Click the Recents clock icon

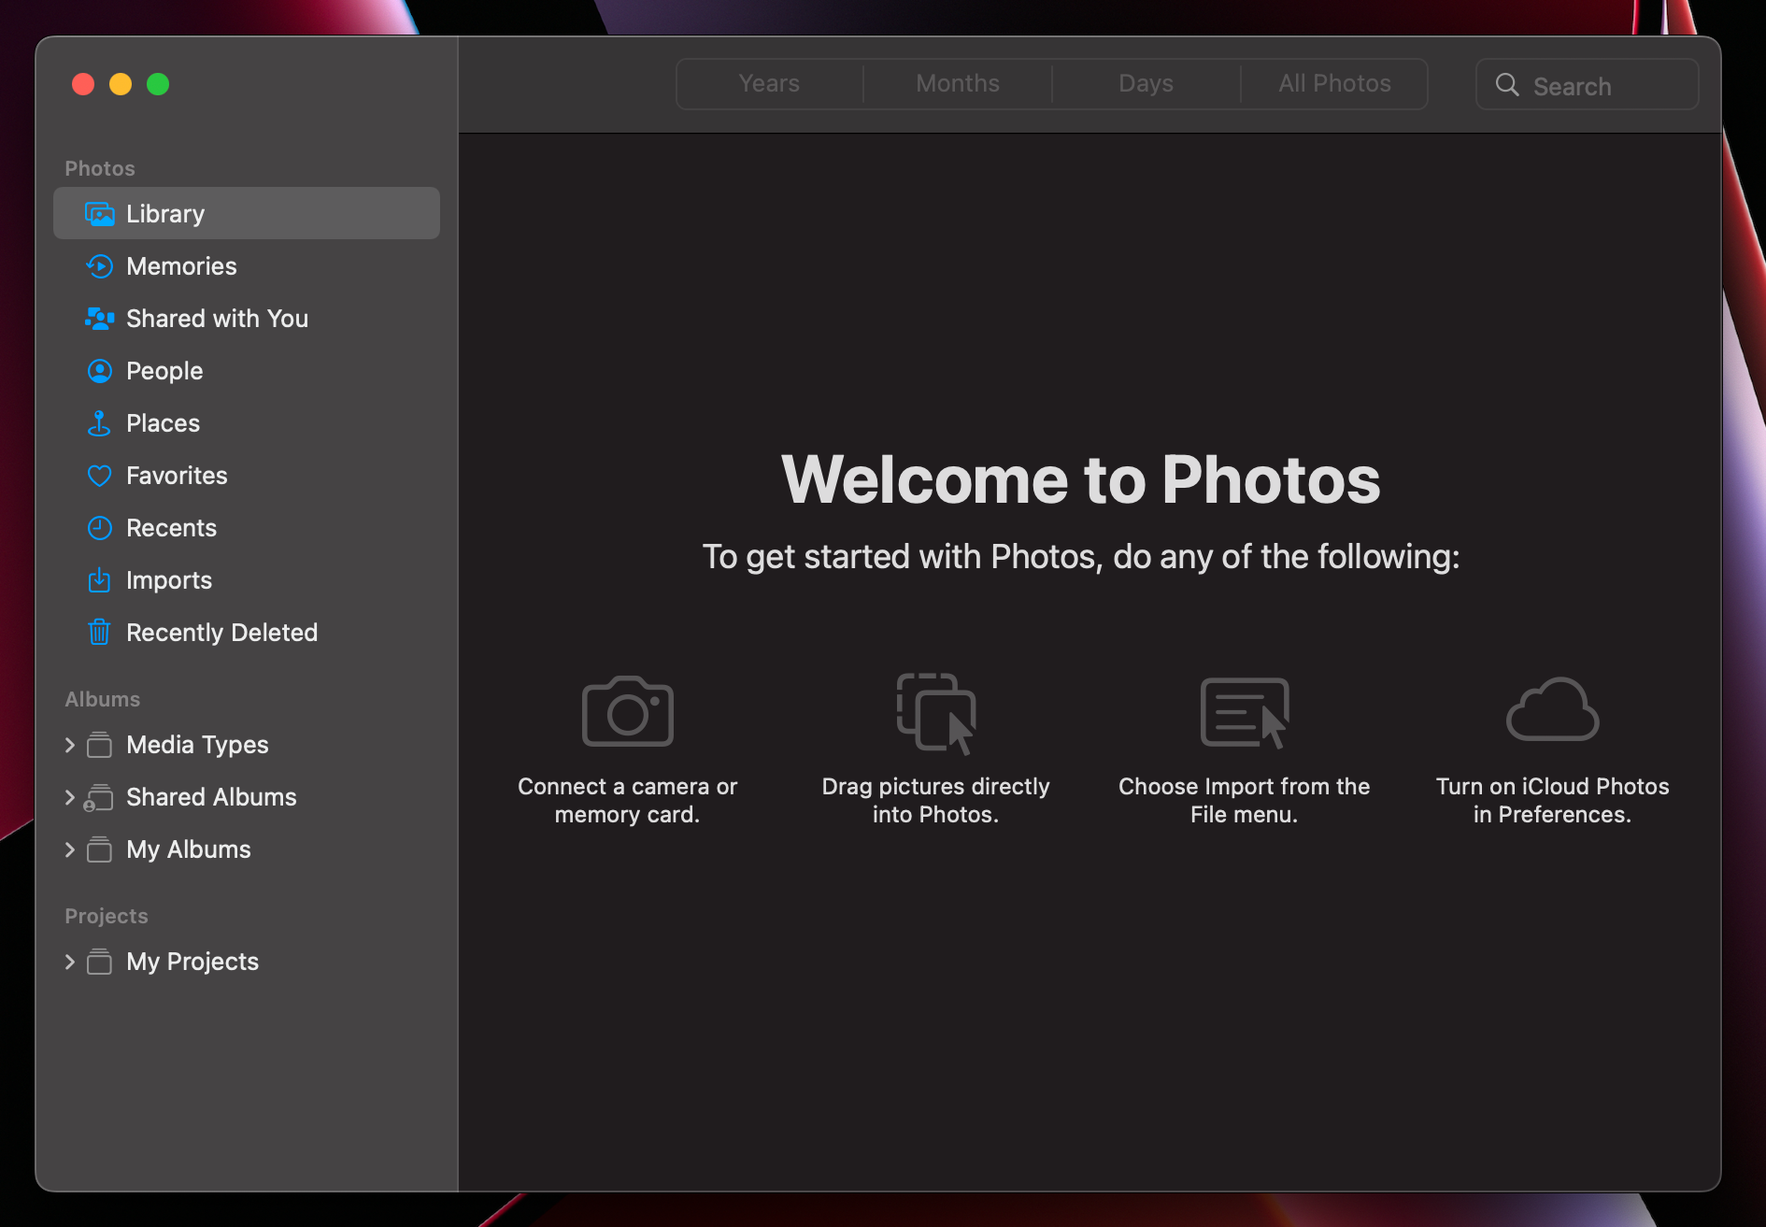[99, 528]
